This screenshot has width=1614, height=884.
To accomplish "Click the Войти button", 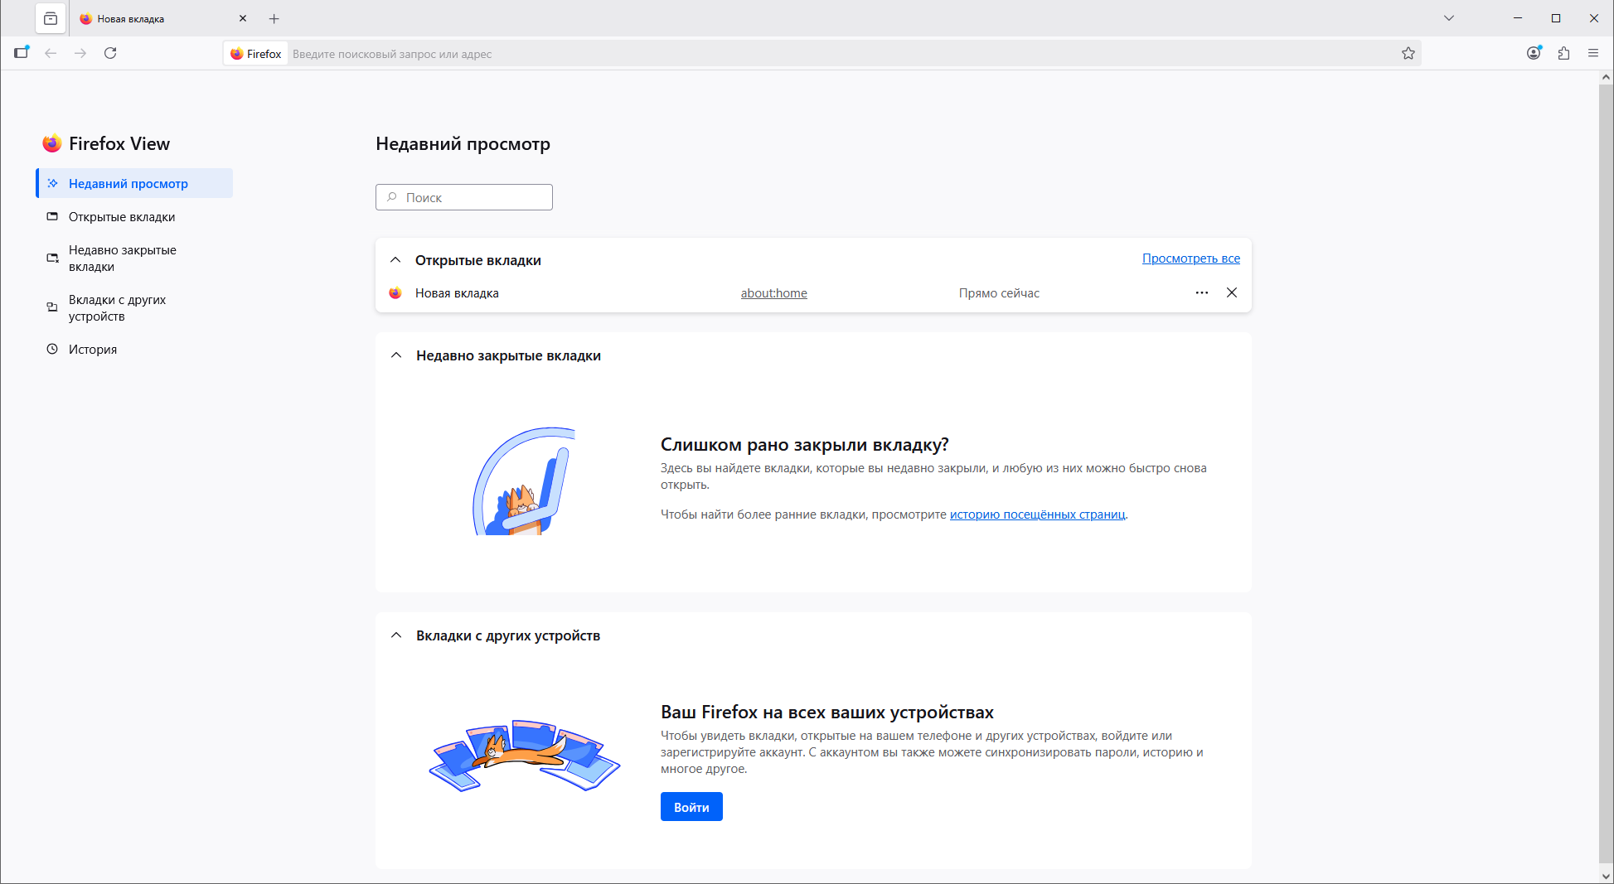I will (691, 807).
